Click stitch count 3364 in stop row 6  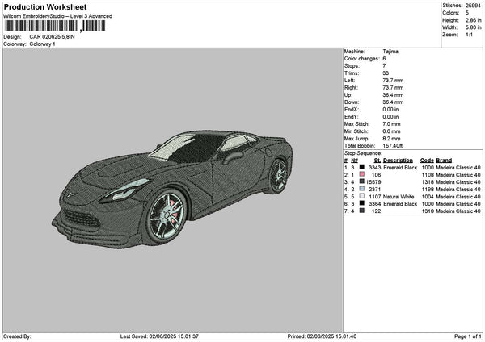point(375,204)
